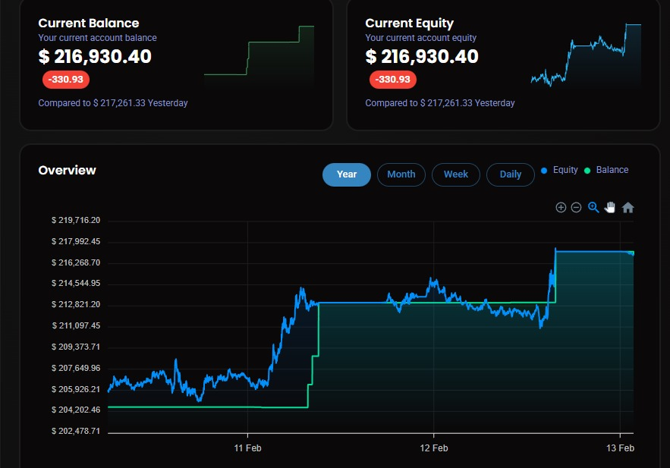Click the Current Balance heading
This screenshot has height=468, width=670.
[x=89, y=23]
